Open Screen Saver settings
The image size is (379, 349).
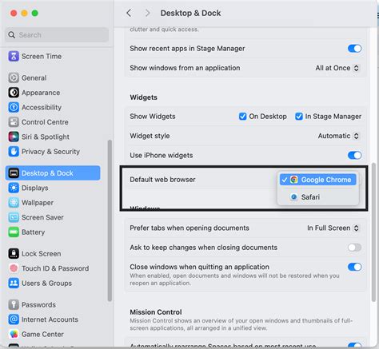pos(53,217)
